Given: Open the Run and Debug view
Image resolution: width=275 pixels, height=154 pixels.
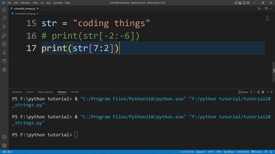Looking at the screenshot, I should [x=4, y=35].
